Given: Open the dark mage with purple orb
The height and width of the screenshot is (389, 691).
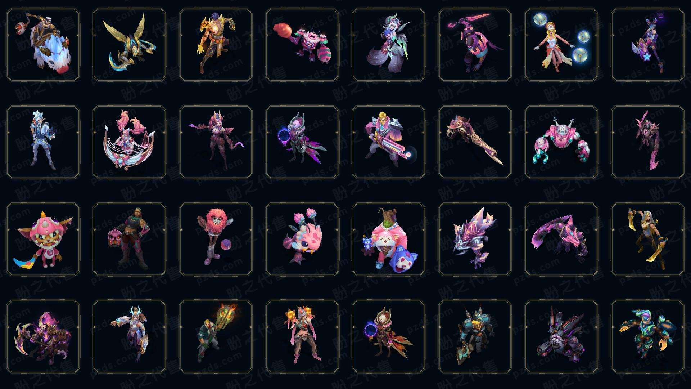Looking at the screenshot, I should (302, 142).
